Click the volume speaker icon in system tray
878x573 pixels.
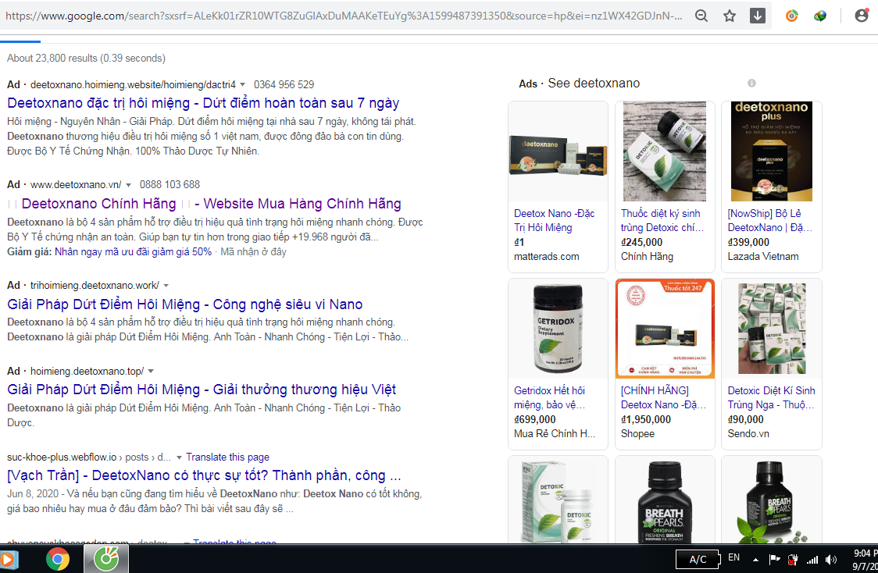pyautogui.click(x=831, y=560)
